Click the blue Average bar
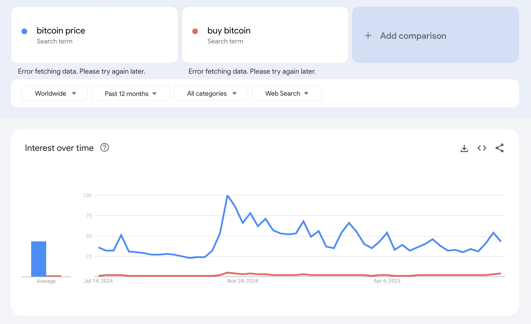Screen dimensions: 531x324 (39, 259)
